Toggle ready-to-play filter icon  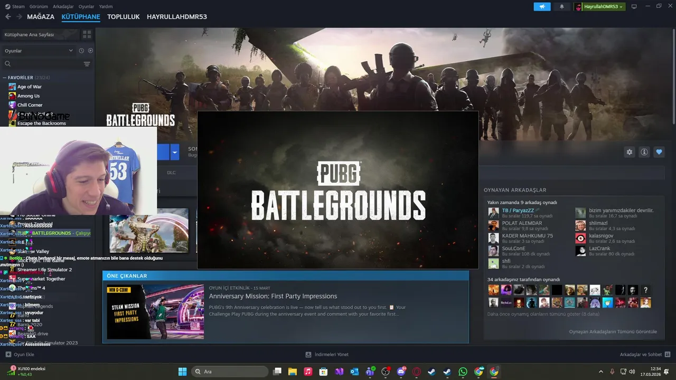click(x=90, y=51)
